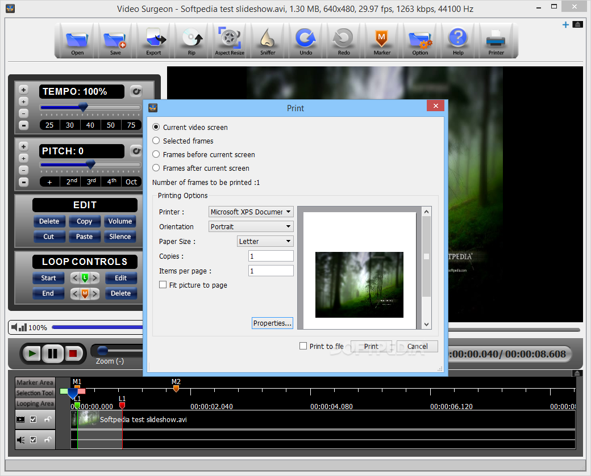This screenshot has height=476, width=591.
Task: Select Looping Area mode
Action: coord(35,403)
